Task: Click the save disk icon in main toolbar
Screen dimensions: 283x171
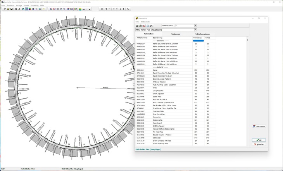Action: pos(11,9)
